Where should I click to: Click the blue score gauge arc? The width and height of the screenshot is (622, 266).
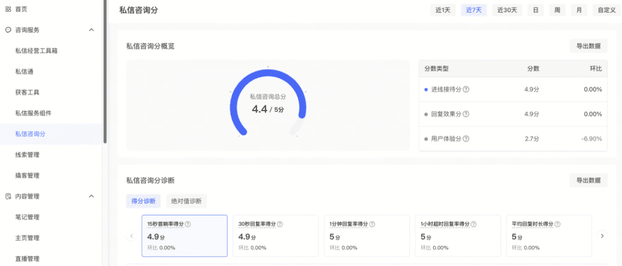(x=268, y=73)
